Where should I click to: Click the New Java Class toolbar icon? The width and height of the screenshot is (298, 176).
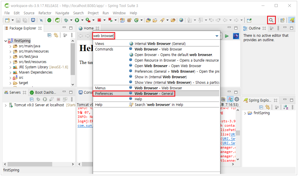tap(136, 20)
